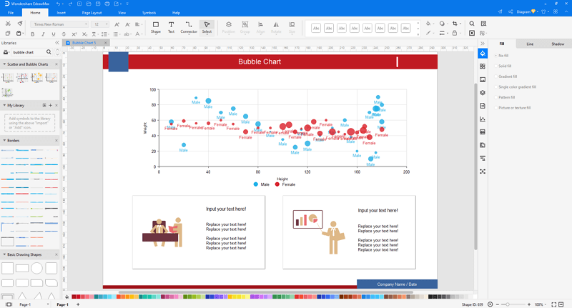Open the Shape tool
Viewport: 572px width, 308px height.
[156, 27]
